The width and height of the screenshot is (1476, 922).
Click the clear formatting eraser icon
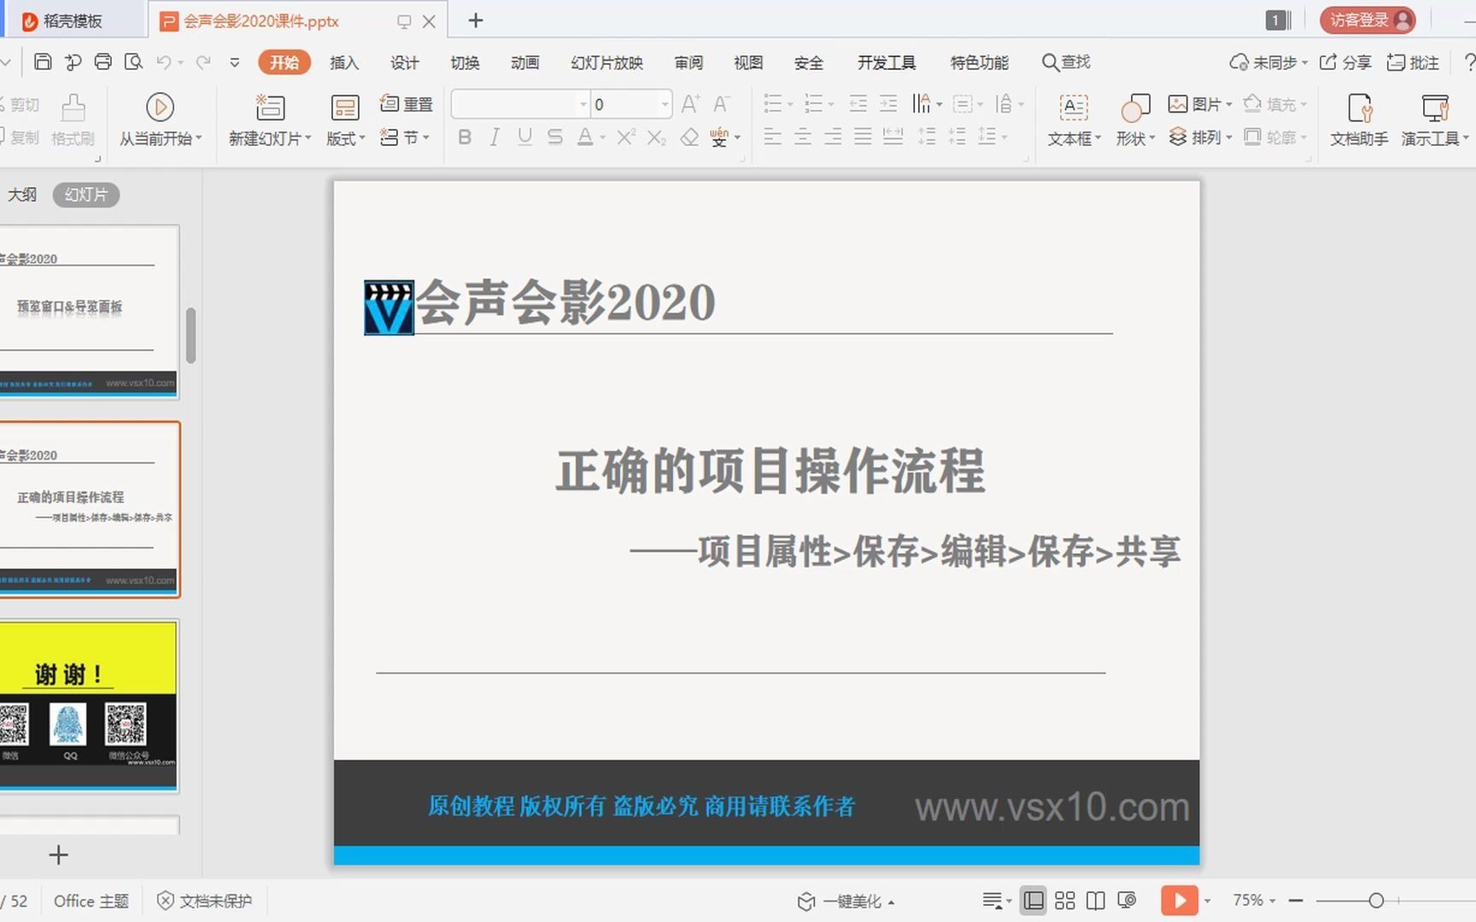(689, 137)
